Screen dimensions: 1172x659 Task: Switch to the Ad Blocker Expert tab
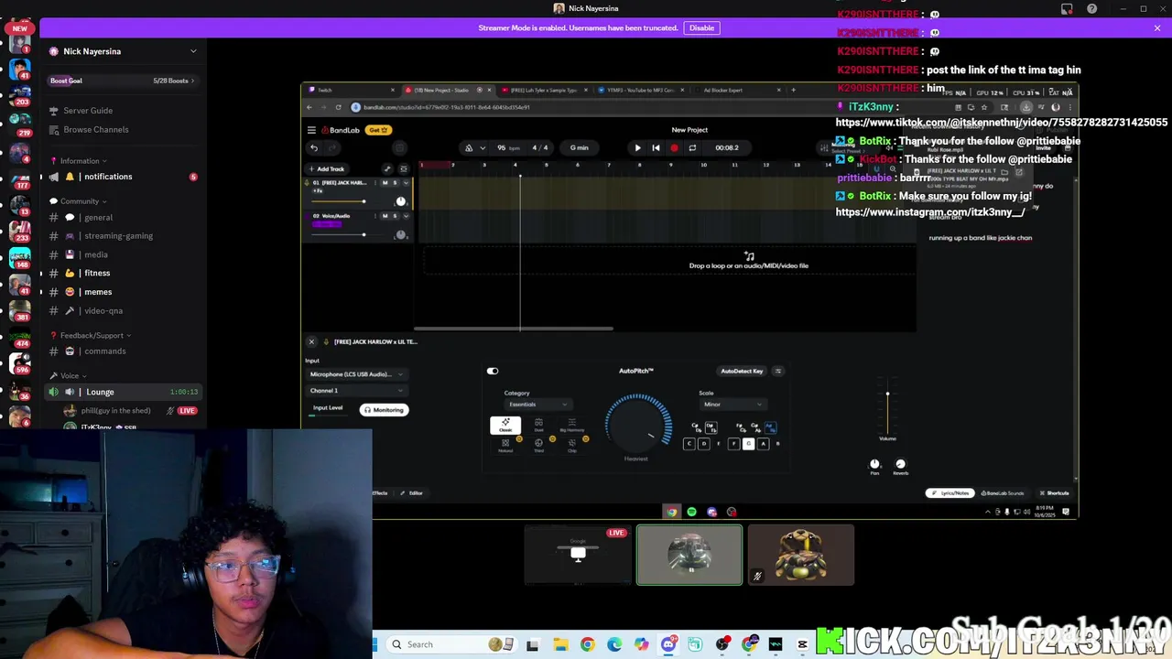pyautogui.click(x=737, y=90)
